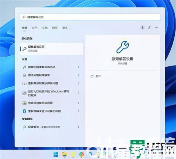Click the open-external icon beside 打开
This screenshot has height=159, width=176.
92,76
